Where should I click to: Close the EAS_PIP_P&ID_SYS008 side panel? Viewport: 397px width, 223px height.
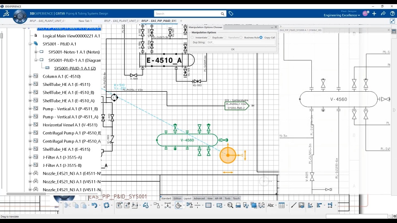(389, 30)
